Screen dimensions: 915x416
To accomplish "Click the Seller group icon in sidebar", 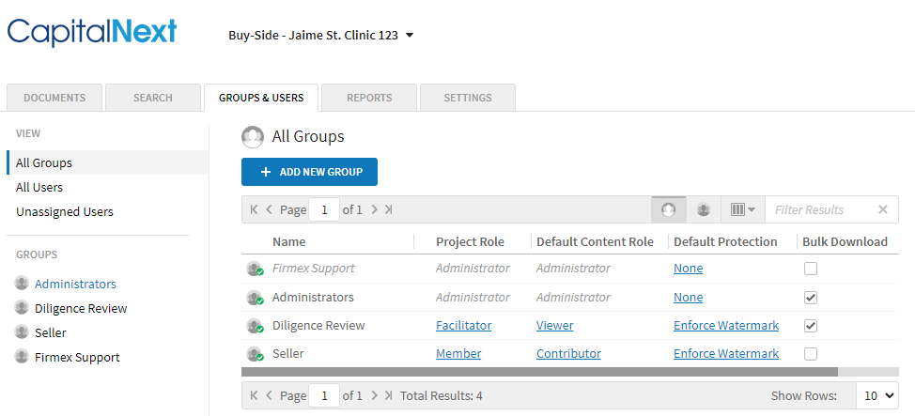I will [22, 332].
